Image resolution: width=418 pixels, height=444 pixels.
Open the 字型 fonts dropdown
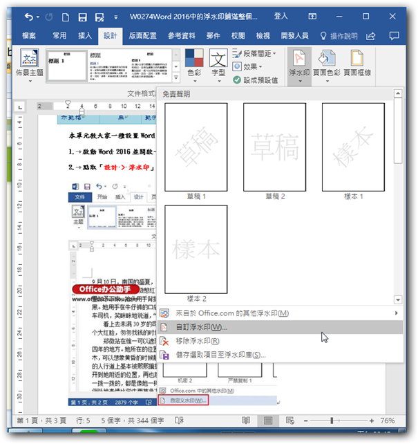(218, 66)
